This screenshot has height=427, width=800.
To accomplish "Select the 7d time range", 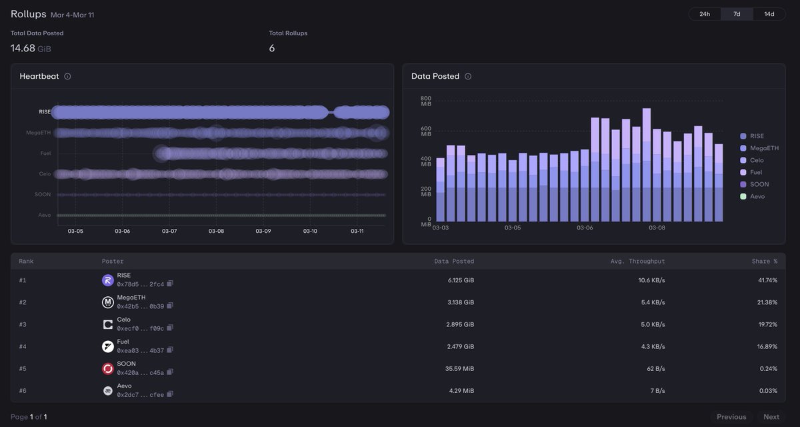I will click(x=737, y=14).
